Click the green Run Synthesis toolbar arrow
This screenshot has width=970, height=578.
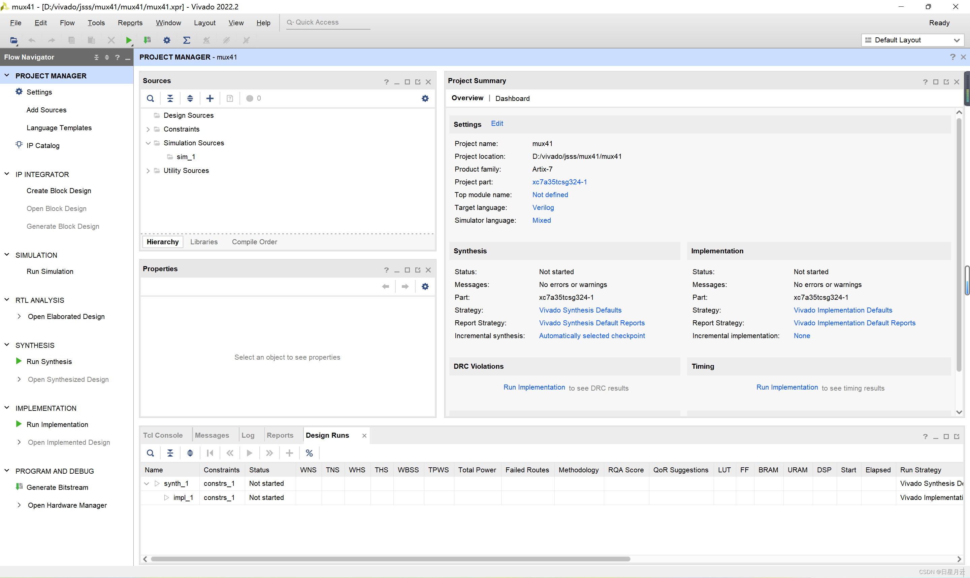pyautogui.click(x=129, y=40)
